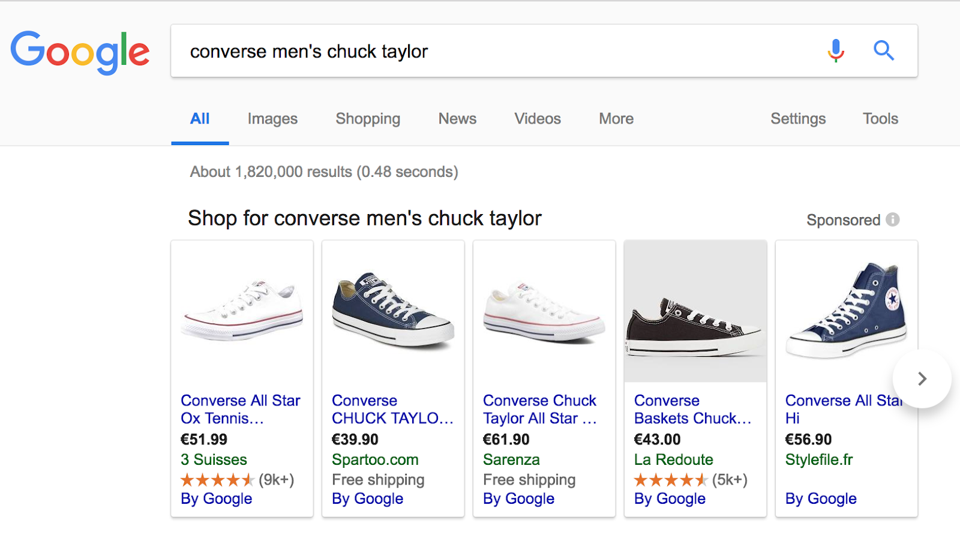Screen dimensions: 960x538
Task: Click navy low-top Spartoo shoe image
Action: point(393,311)
